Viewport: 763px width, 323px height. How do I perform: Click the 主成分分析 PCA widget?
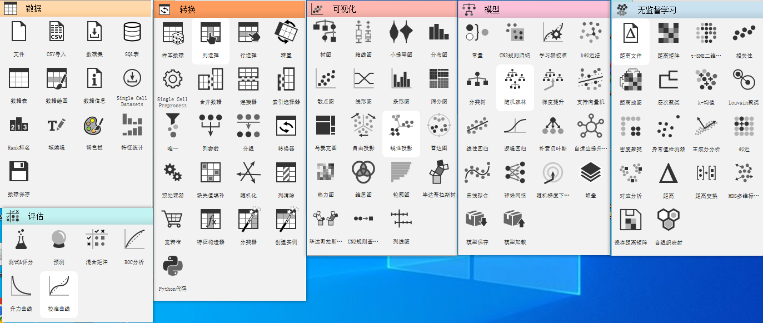706,126
